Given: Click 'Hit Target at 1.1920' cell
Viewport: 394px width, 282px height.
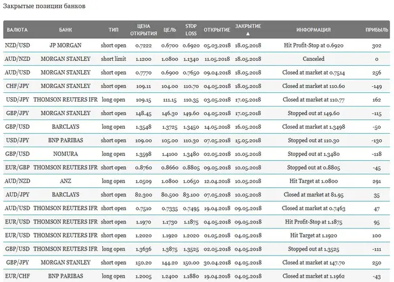Looking at the screenshot, I should coord(313,235).
